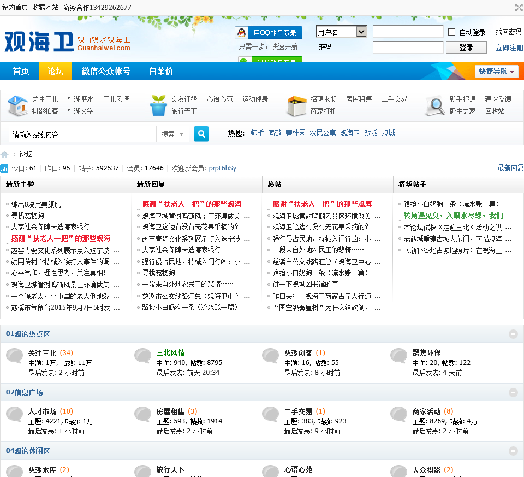Click the 用QQ帐号登录 button
This screenshot has width=524, height=477.
[x=269, y=33]
